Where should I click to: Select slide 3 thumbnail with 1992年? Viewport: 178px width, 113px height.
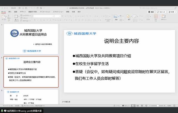click(31, 97)
